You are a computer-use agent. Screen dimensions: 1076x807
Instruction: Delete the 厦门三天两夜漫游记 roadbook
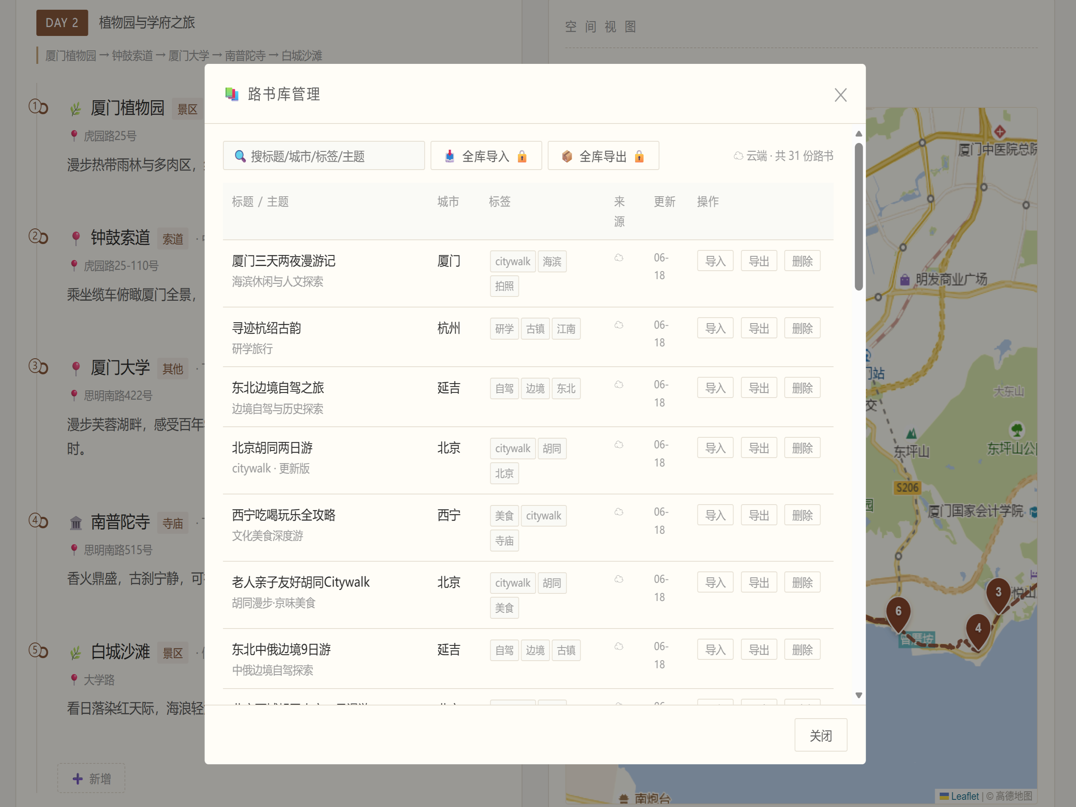tap(802, 261)
